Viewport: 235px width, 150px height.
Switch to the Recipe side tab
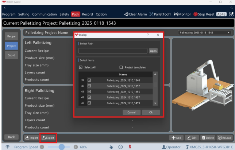11,36
